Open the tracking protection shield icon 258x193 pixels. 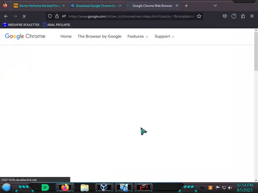[x=50, y=16]
